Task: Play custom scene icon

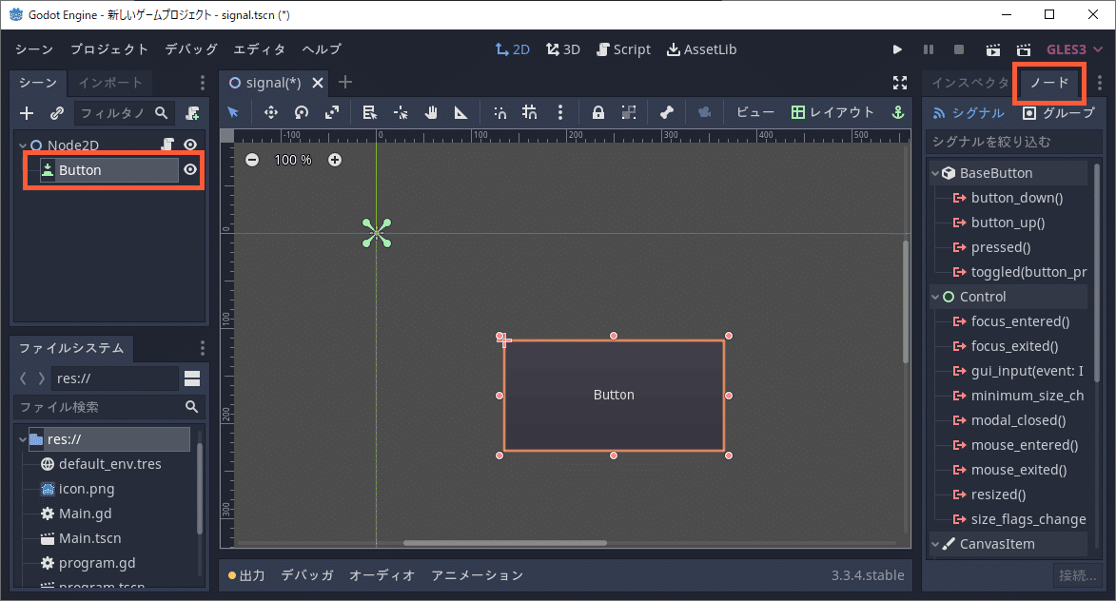Action: [x=1024, y=49]
